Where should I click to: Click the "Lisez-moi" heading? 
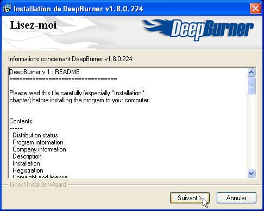click(x=33, y=25)
